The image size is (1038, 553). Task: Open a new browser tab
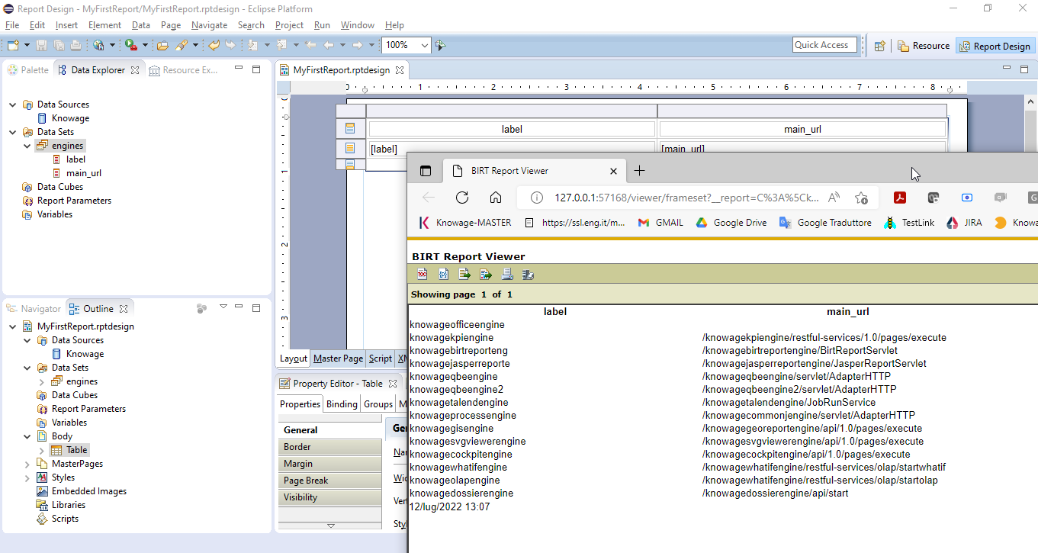[639, 171]
